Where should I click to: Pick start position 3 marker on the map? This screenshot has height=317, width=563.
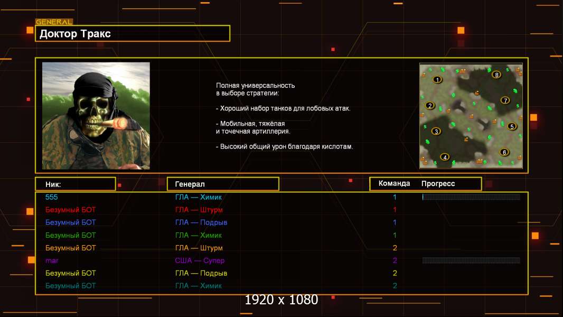click(x=436, y=131)
